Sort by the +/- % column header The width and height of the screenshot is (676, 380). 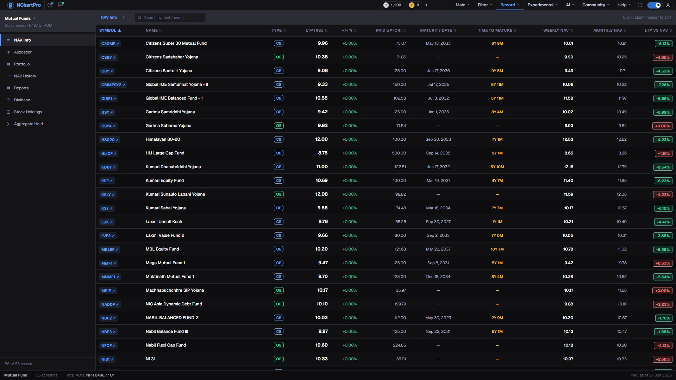(x=349, y=31)
